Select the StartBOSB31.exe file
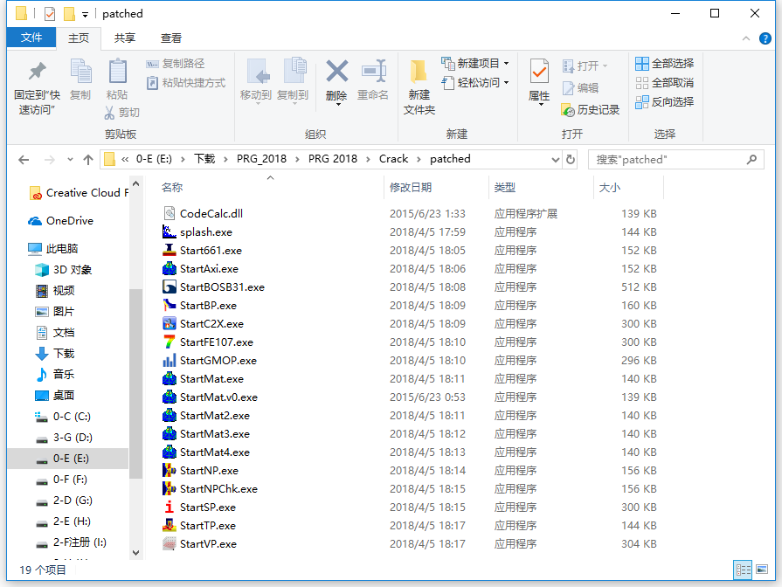The height and width of the screenshot is (587, 782). 222,287
